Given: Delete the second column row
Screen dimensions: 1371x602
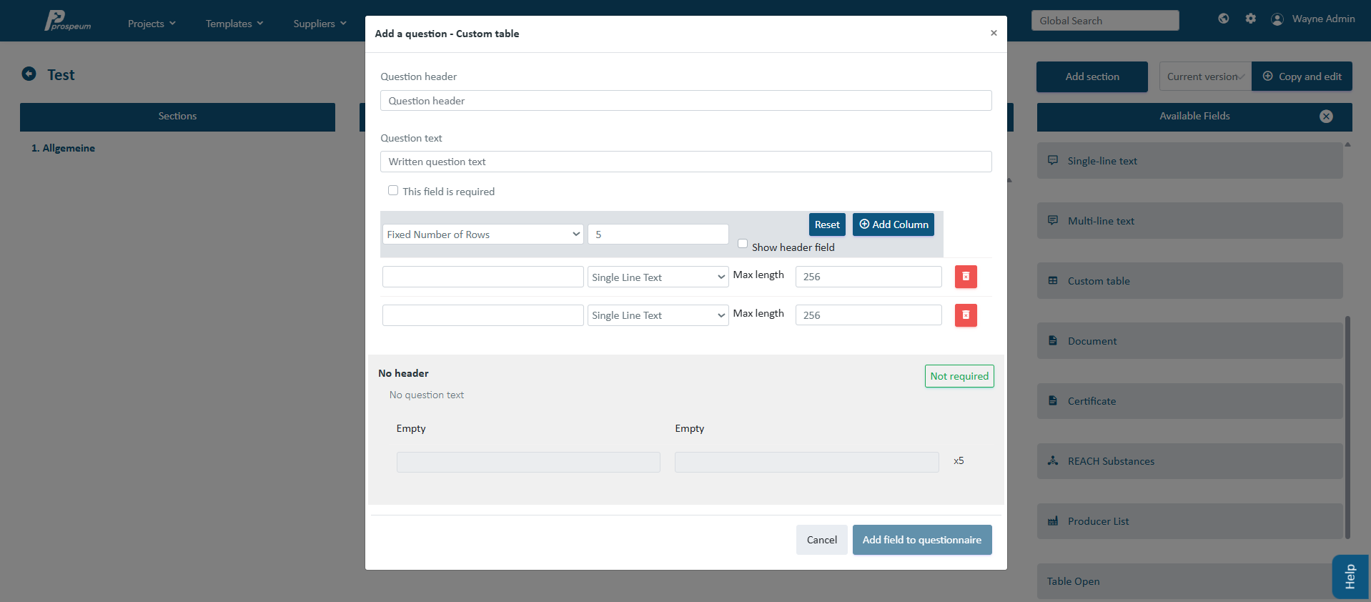Looking at the screenshot, I should pyautogui.click(x=966, y=315).
